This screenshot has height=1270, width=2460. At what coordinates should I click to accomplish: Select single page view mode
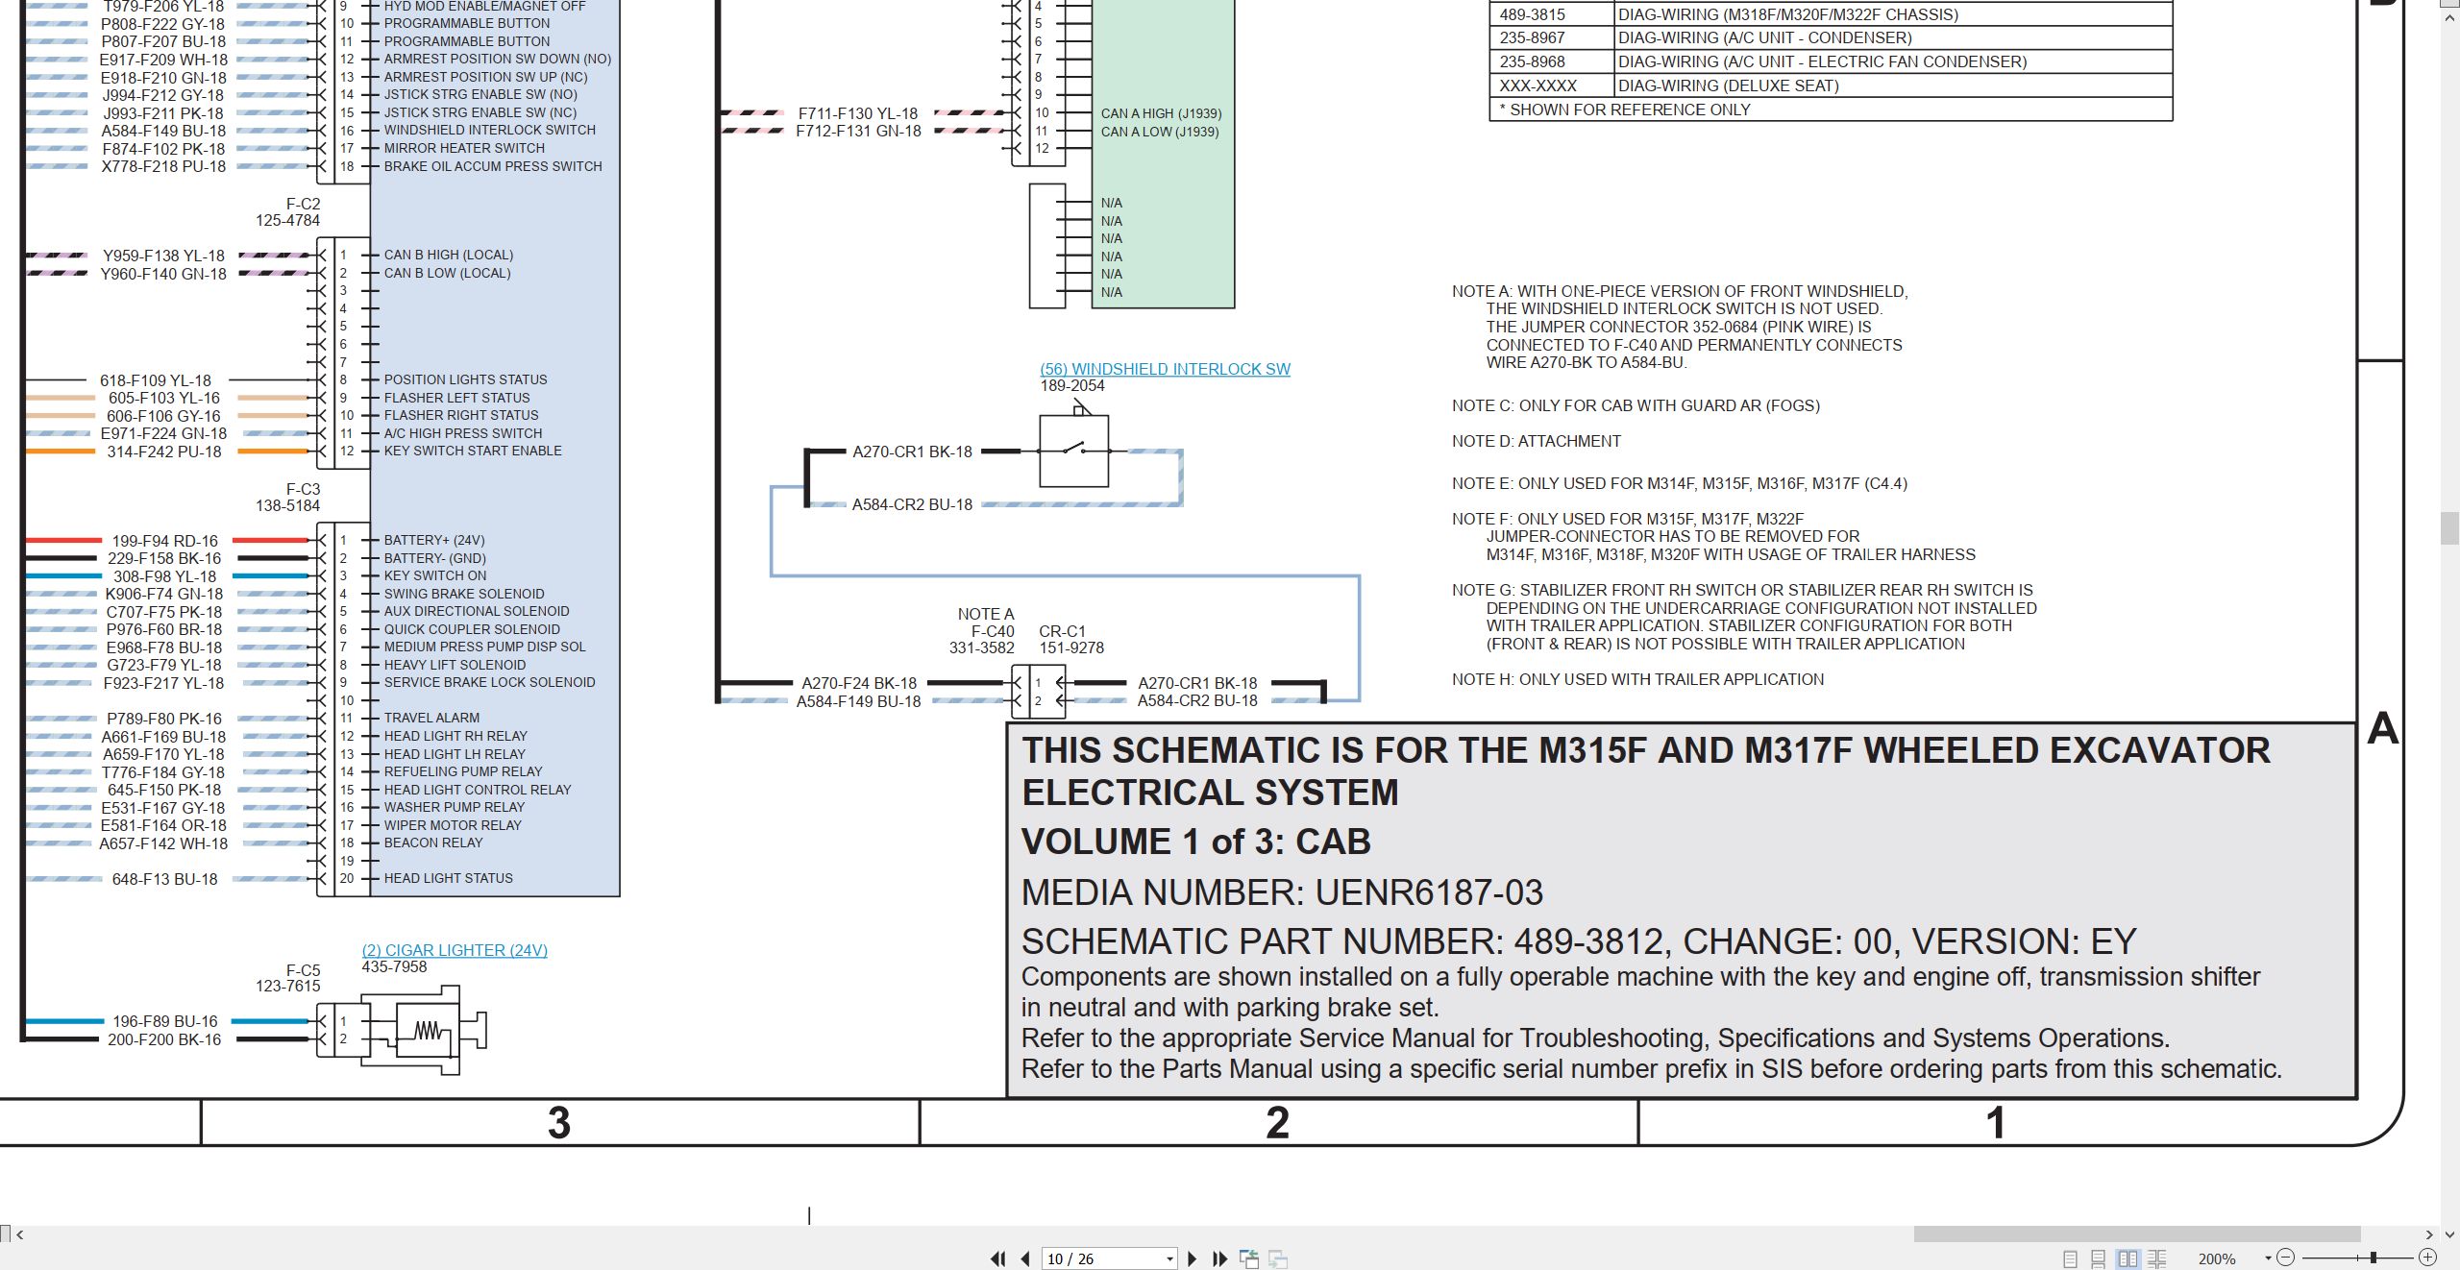point(2071,1258)
